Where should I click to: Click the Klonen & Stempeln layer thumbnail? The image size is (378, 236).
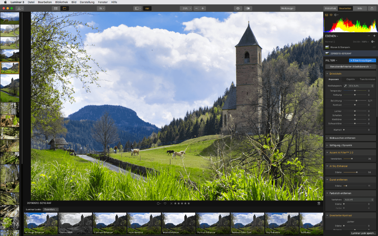(327, 47)
